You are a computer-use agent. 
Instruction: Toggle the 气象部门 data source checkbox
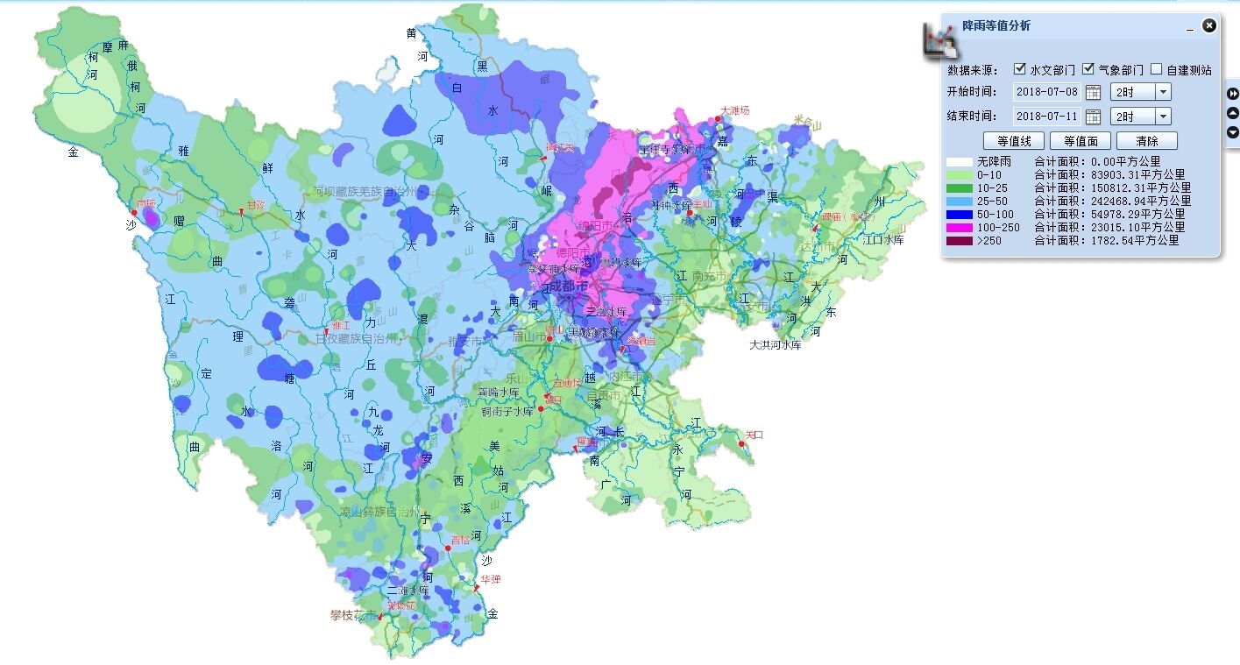click(1088, 68)
